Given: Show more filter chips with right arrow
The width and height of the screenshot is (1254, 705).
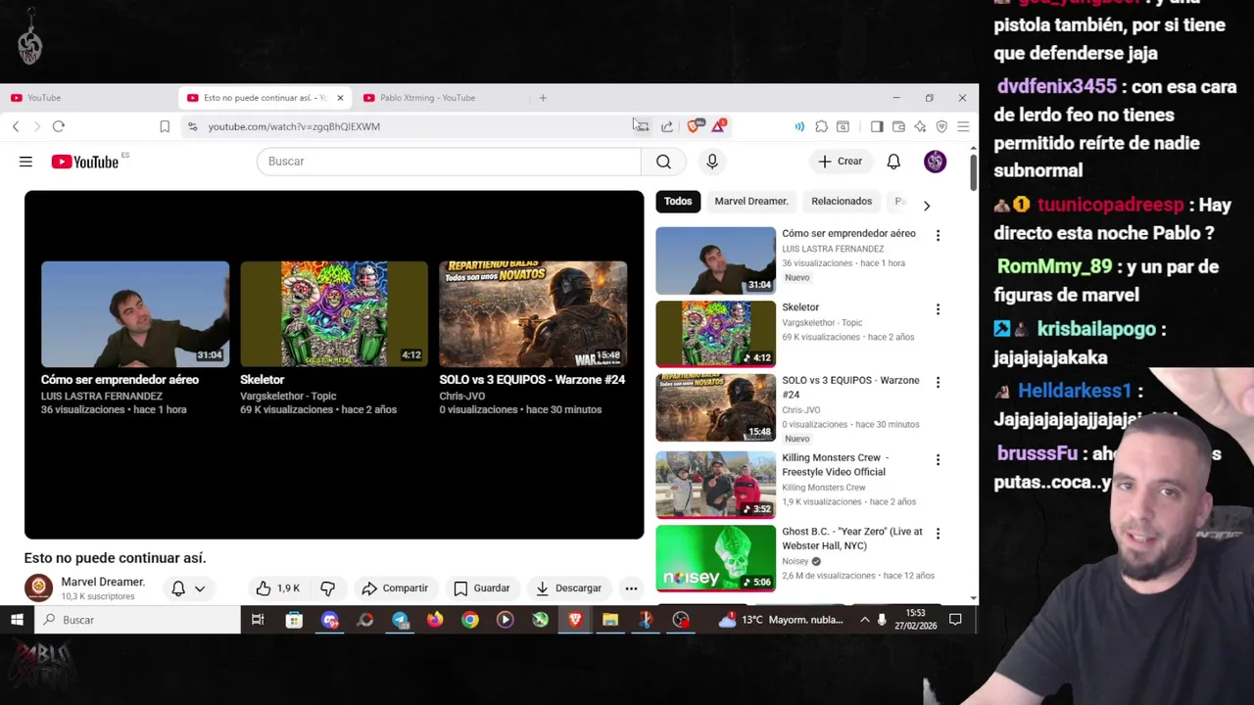Looking at the screenshot, I should click(927, 206).
